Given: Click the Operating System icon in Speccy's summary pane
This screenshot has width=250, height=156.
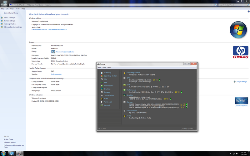Looking at the screenshot, I should (124, 73).
